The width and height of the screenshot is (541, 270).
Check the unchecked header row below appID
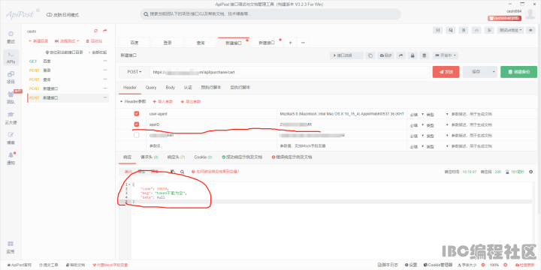(x=137, y=135)
